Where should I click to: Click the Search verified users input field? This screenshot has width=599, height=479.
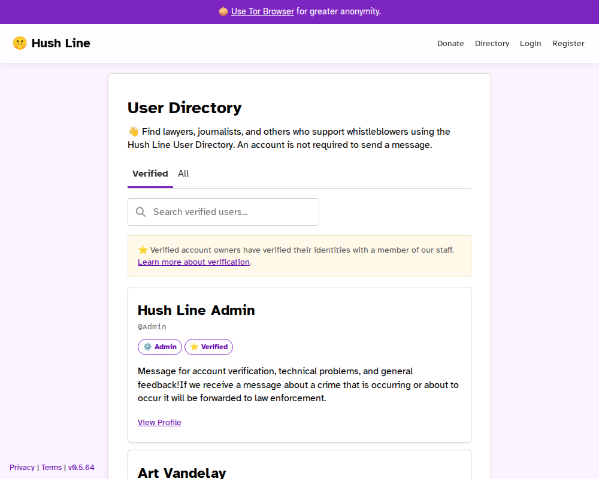coord(231,212)
